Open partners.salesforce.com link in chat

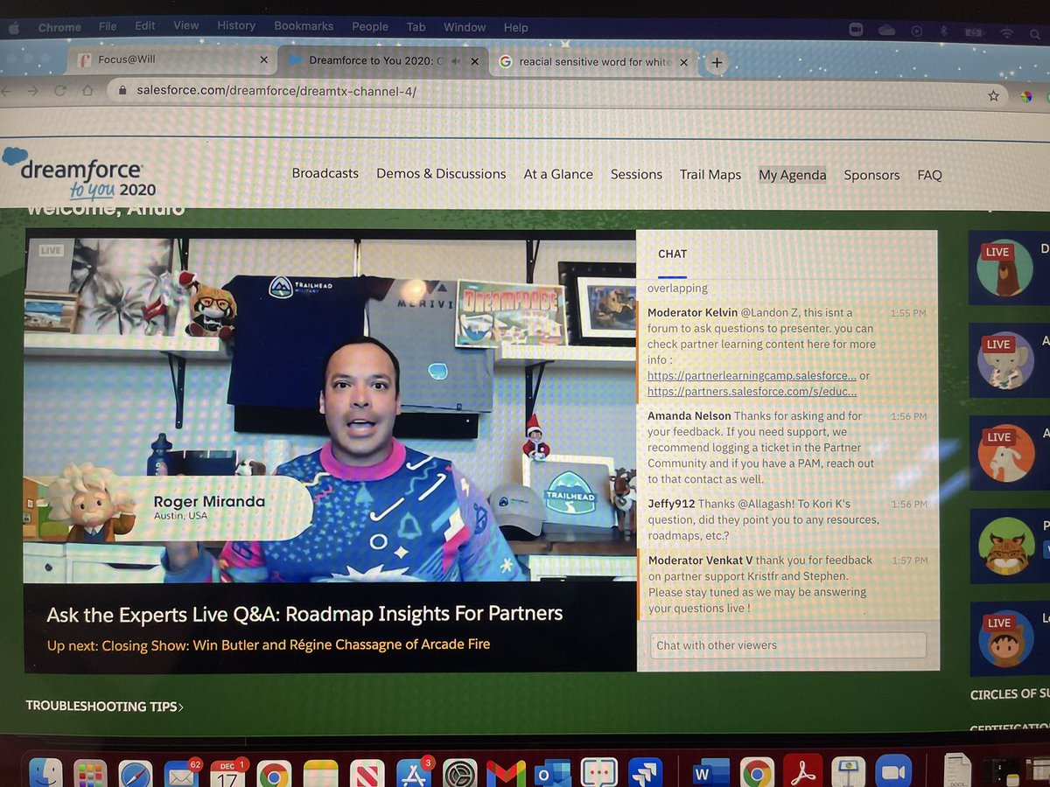(752, 391)
